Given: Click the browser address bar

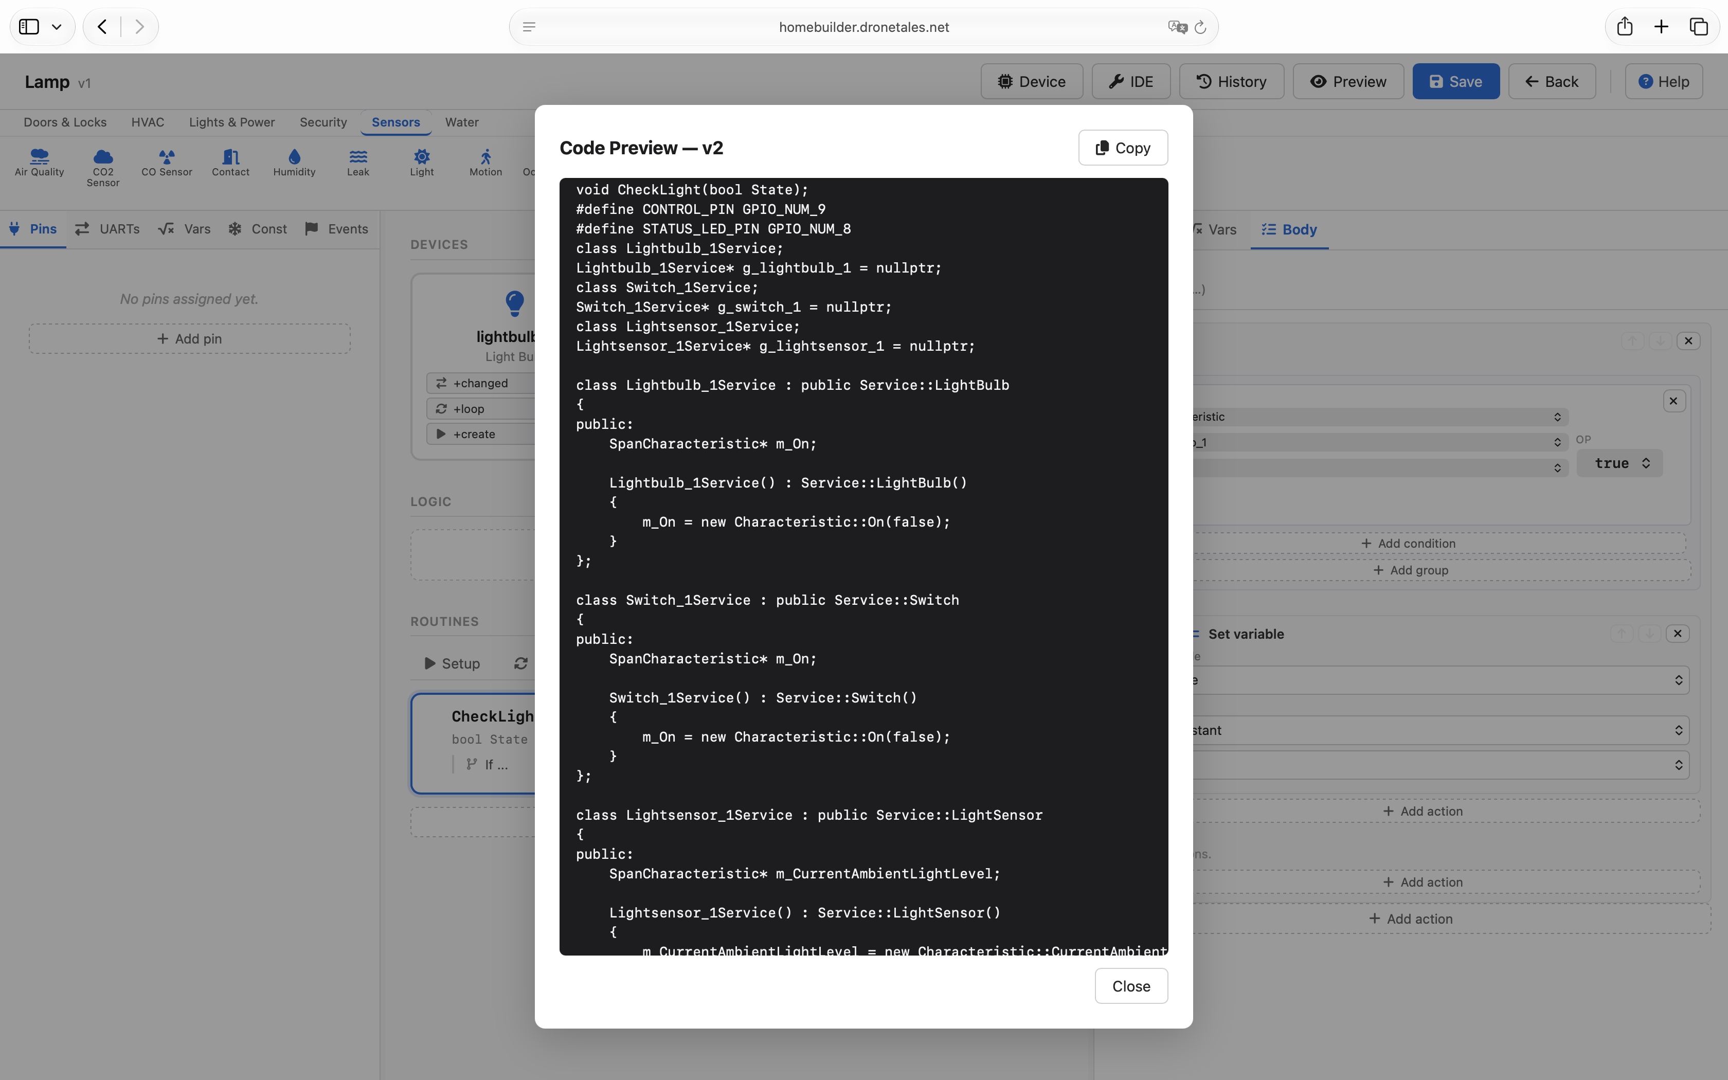Looking at the screenshot, I should 863,27.
